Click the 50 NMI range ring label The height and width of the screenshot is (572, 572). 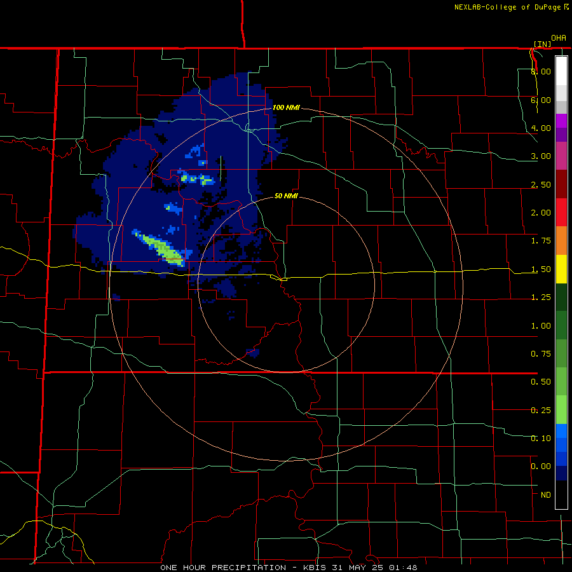click(x=286, y=196)
